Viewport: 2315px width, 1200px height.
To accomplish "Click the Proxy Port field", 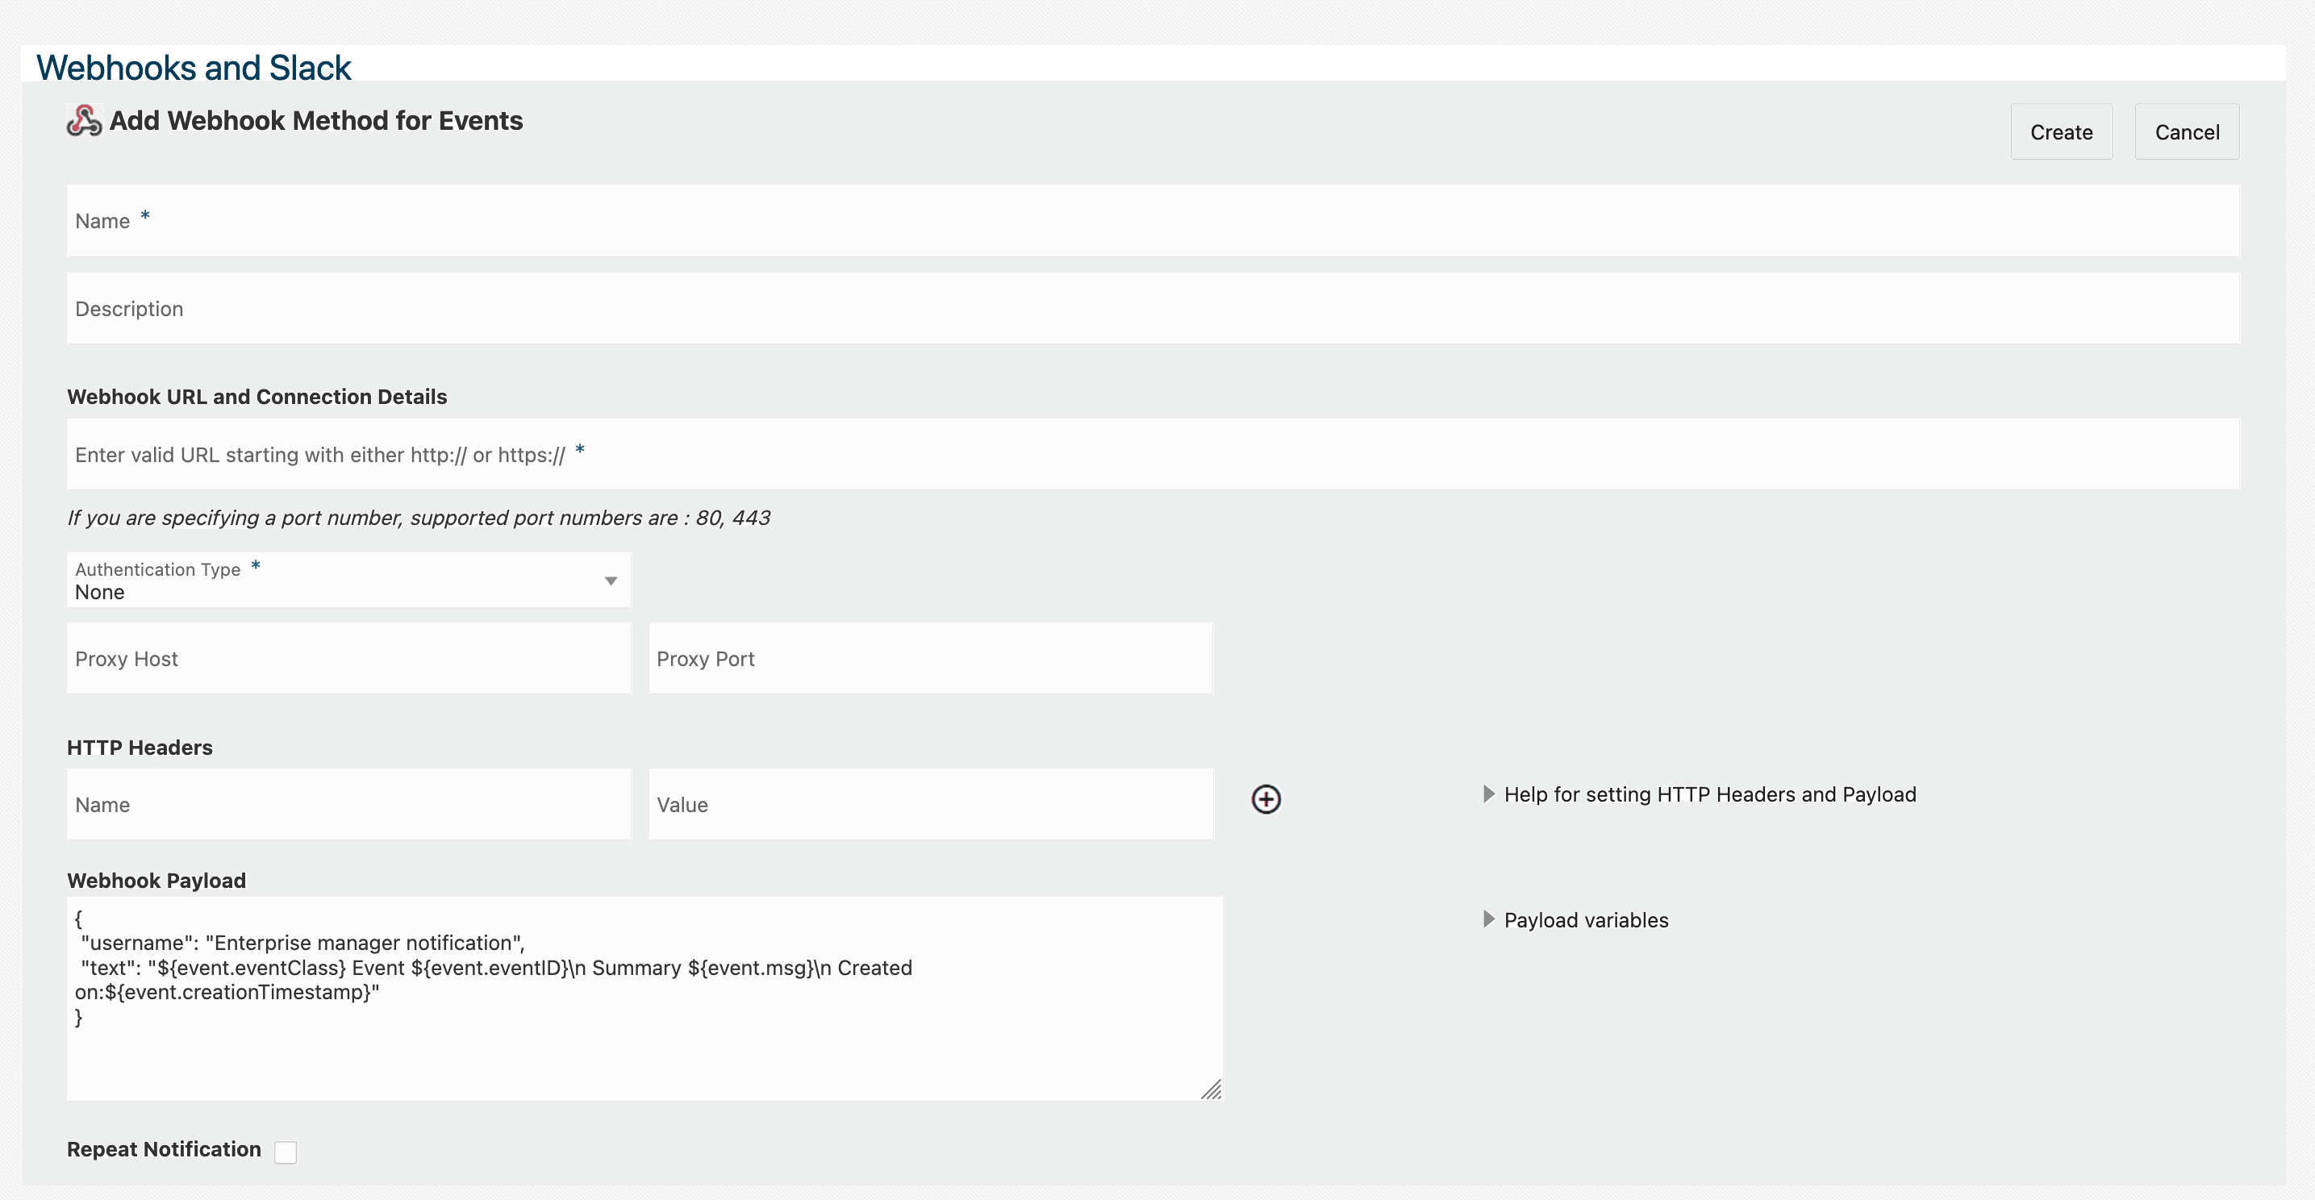I will coord(930,658).
